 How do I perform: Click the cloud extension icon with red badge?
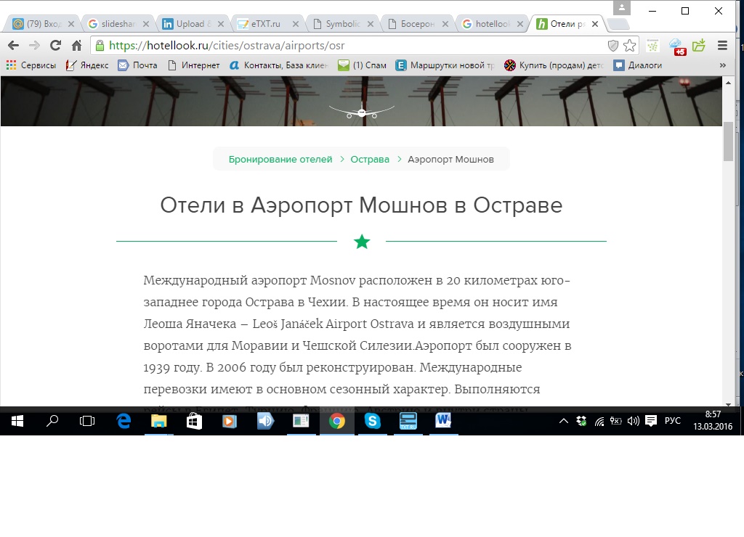point(677,46)
